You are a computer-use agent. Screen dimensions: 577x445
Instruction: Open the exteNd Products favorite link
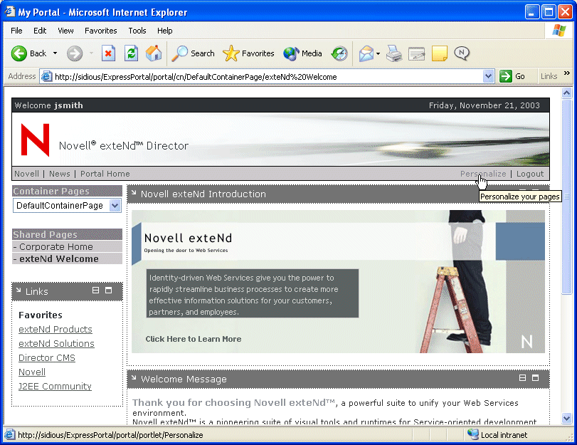(x=55, y=330)
